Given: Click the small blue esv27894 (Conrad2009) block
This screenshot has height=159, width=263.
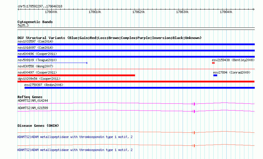Looking at the screenshot, I should [x=215, y=75].
